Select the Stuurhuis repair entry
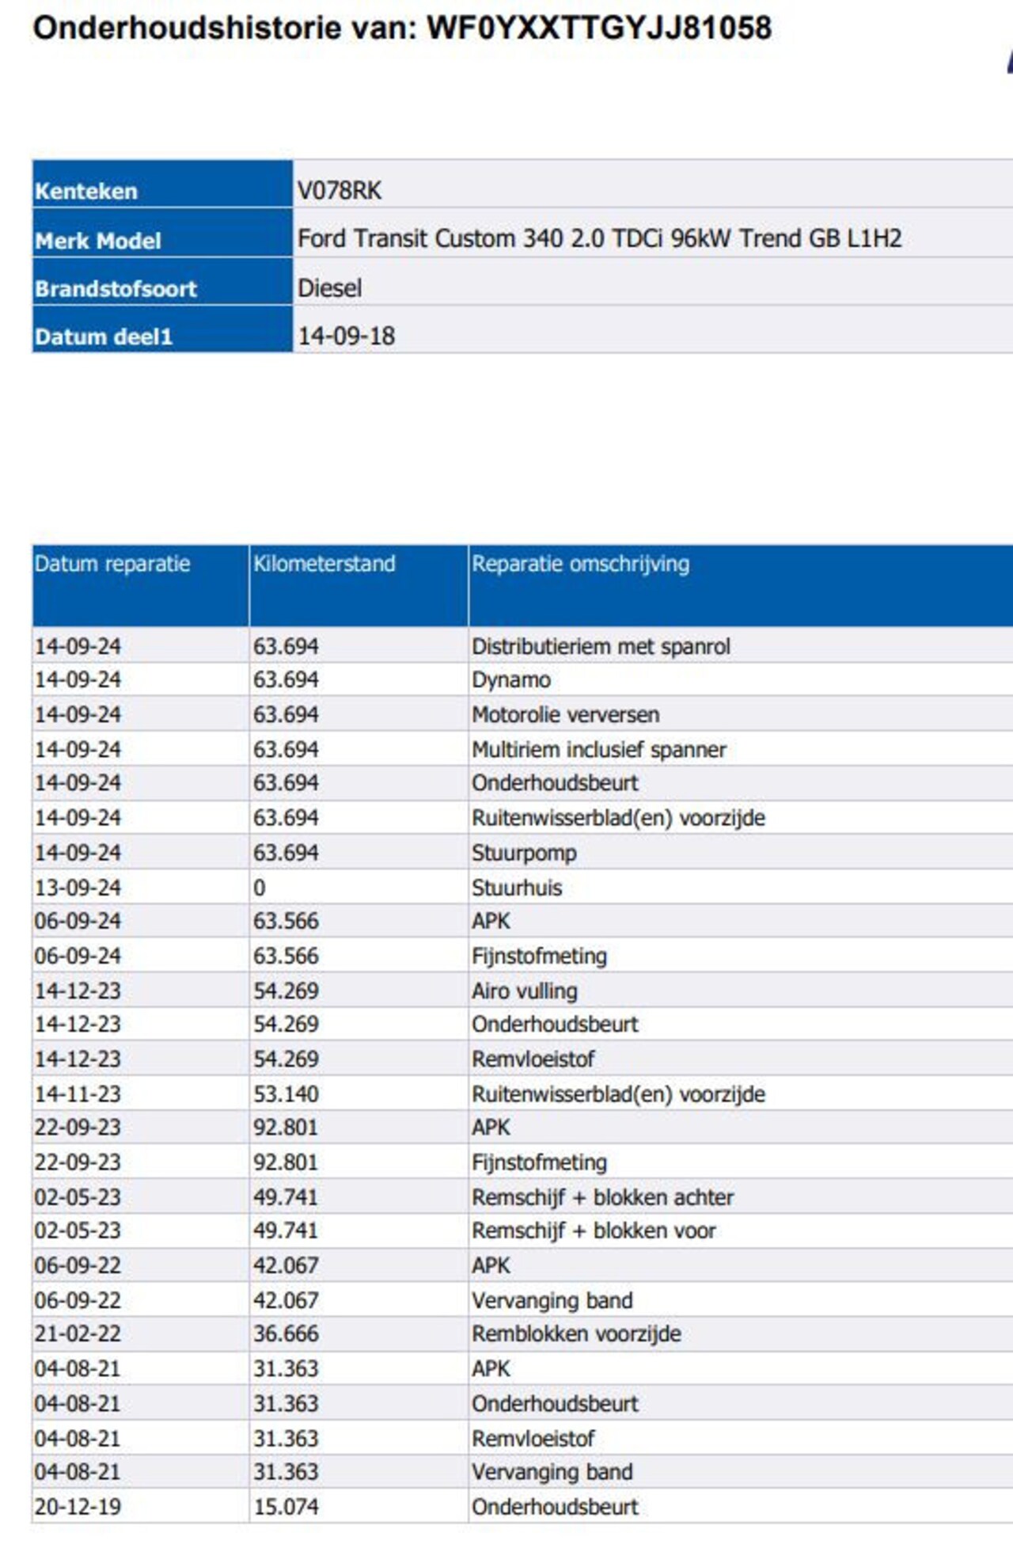 click(517, 888)
